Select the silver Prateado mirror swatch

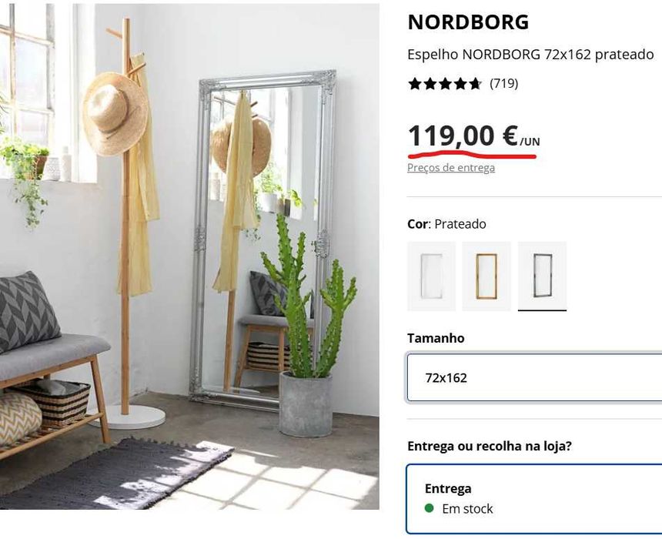pyautogui.click(x=542, y=276)
